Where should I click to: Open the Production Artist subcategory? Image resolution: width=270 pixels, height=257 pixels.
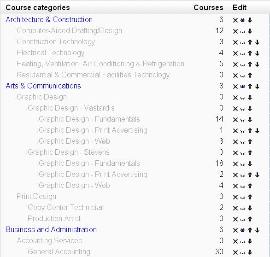pos(54,219)
